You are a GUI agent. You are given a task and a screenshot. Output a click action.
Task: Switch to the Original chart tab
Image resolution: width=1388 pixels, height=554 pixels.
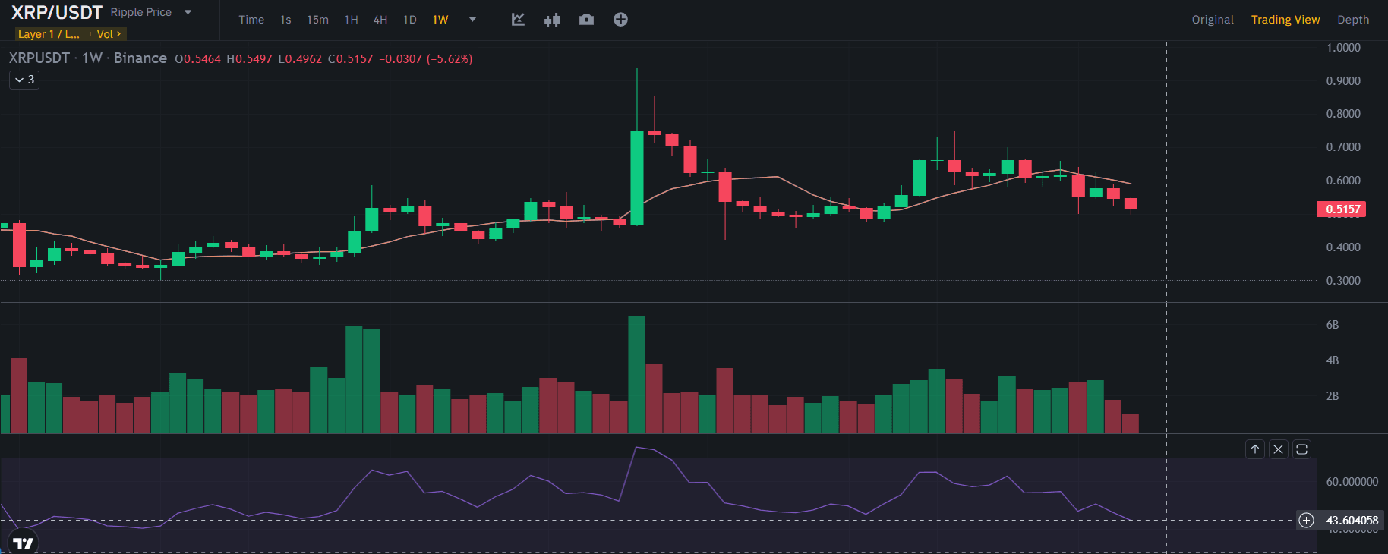(1212, 20)
